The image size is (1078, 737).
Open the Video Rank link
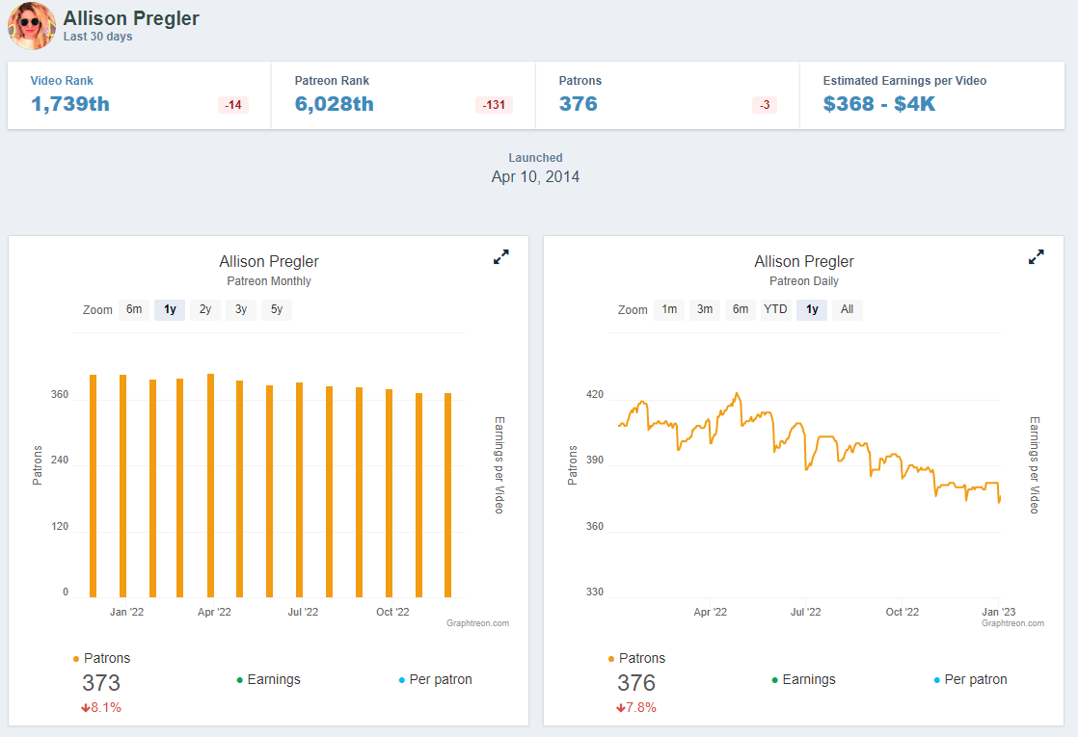tap(62, 80)
